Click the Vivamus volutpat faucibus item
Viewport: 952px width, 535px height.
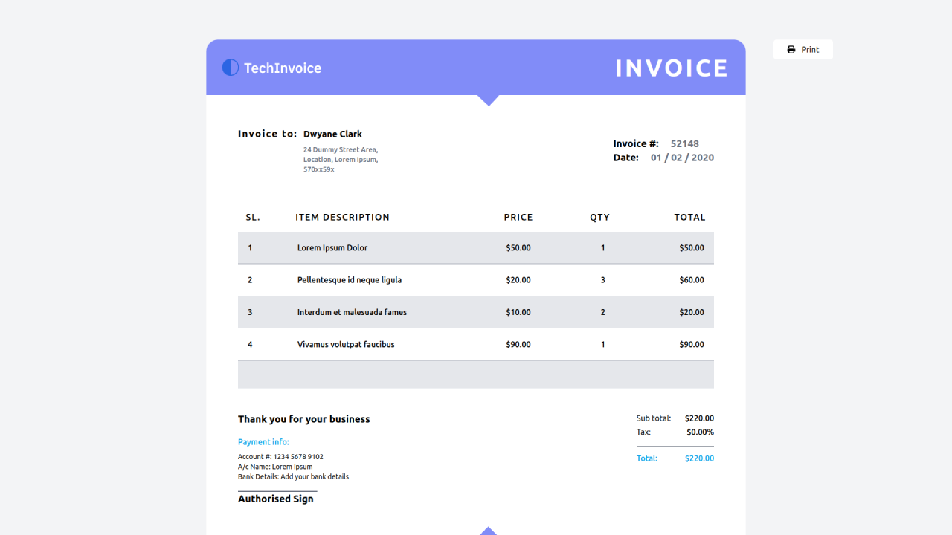click(346, 345)
